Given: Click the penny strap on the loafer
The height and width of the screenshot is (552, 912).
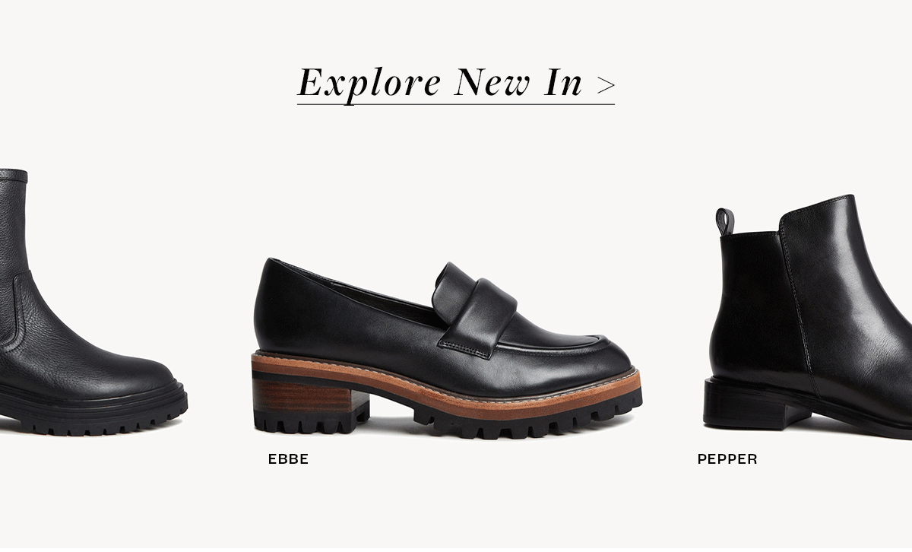Looking at the screenshot, I should (474, 304).
